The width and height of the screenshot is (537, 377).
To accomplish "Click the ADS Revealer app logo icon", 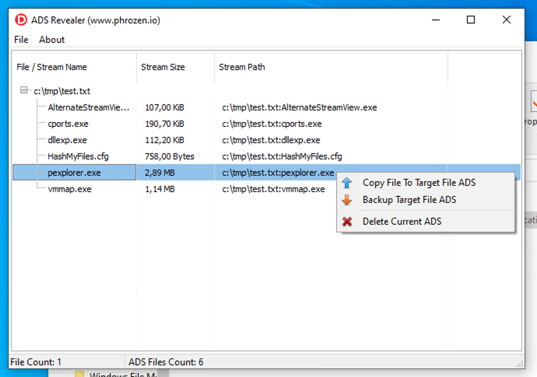I will pyautogui.click(x=21, y=20).
